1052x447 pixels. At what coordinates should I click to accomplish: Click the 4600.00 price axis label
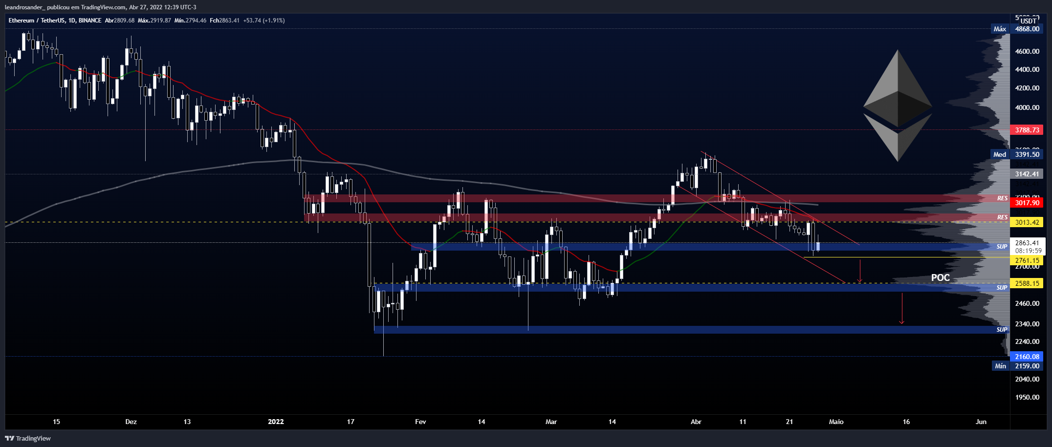click(1027, 51)
